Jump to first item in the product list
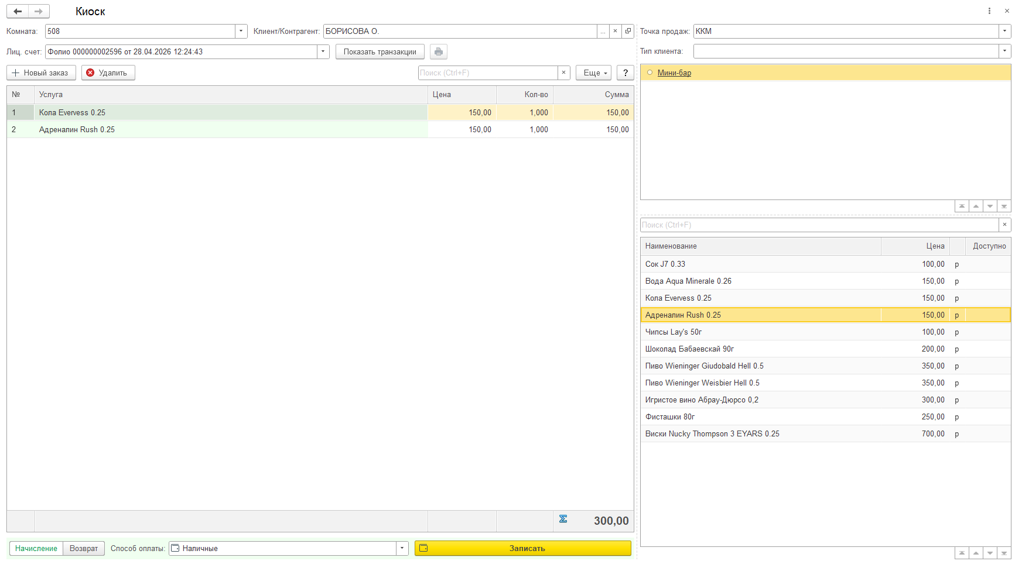 [962, 553]
